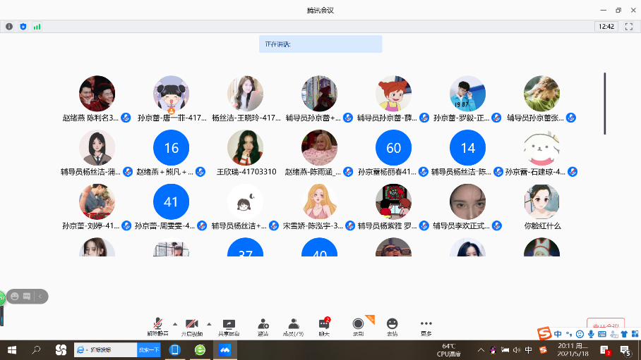The height and width of the screenshot is (360, 641).
Task: Turn on the camera video
Action: [x=191, y=326]
